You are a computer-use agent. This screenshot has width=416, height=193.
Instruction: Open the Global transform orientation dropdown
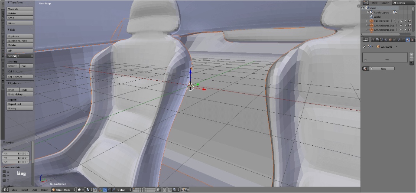pyautogui.click(x=123, y=190)
